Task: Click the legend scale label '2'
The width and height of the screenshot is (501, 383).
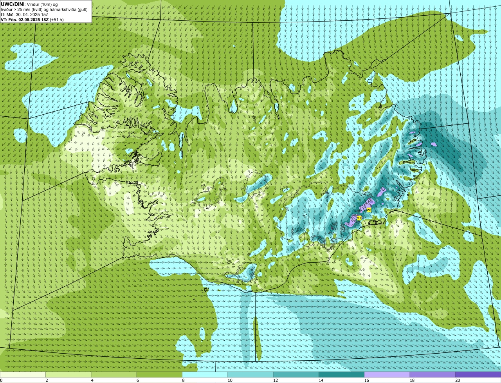Action: [x=47, y=380]
